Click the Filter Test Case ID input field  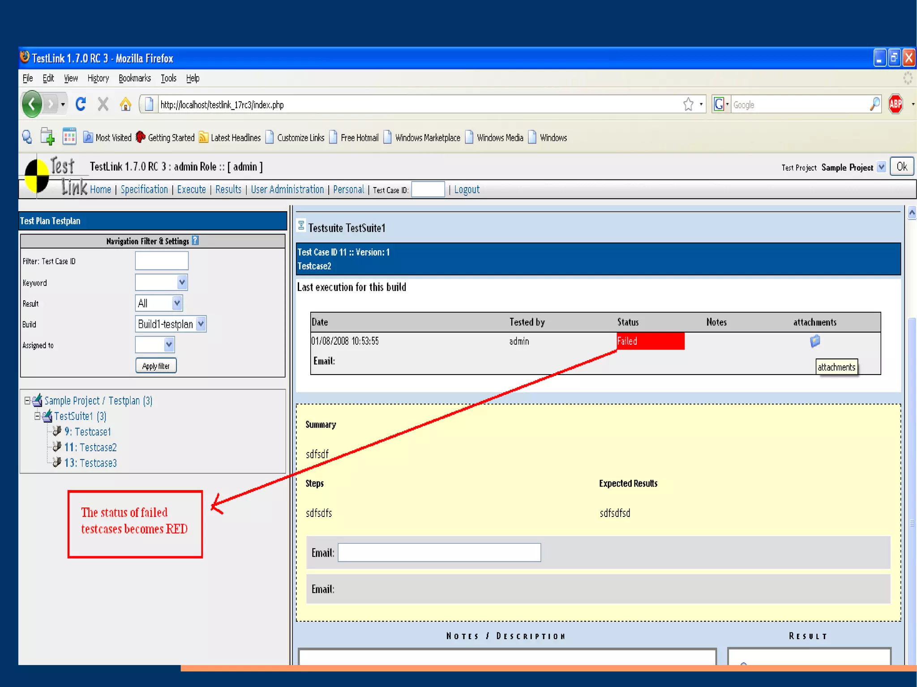pyautogui.click(x=162, y=260)
